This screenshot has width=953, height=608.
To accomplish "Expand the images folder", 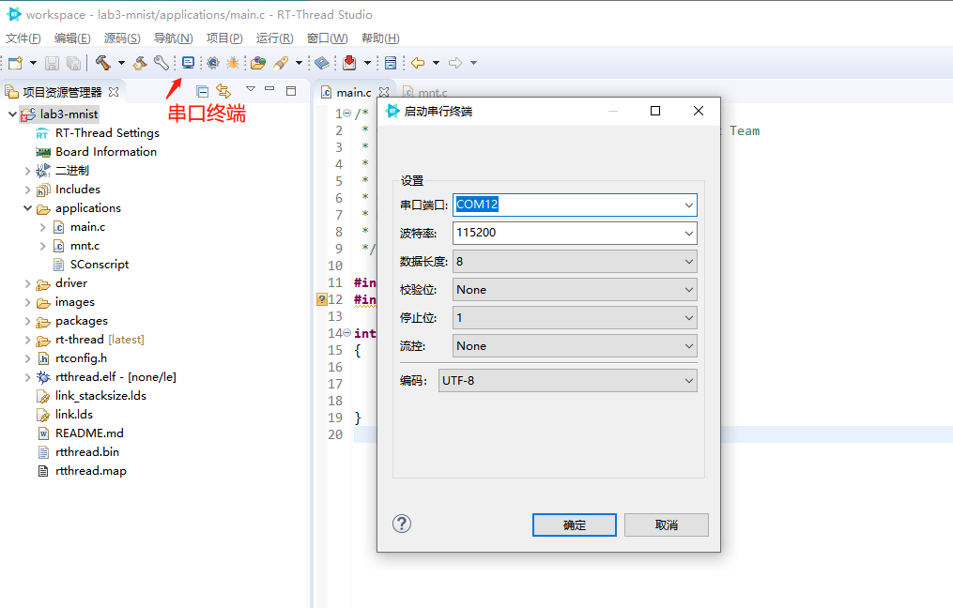I will pos(27,302).
